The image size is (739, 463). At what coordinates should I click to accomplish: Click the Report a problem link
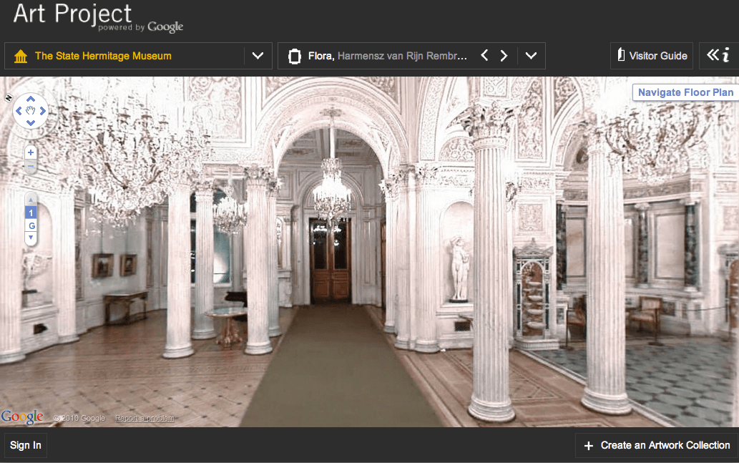(145, 418)
